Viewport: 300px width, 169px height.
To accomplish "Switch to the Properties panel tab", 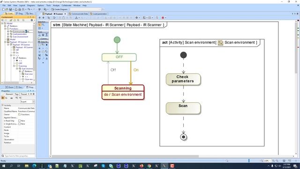I will pyautogui.click(x=30, y=87).
